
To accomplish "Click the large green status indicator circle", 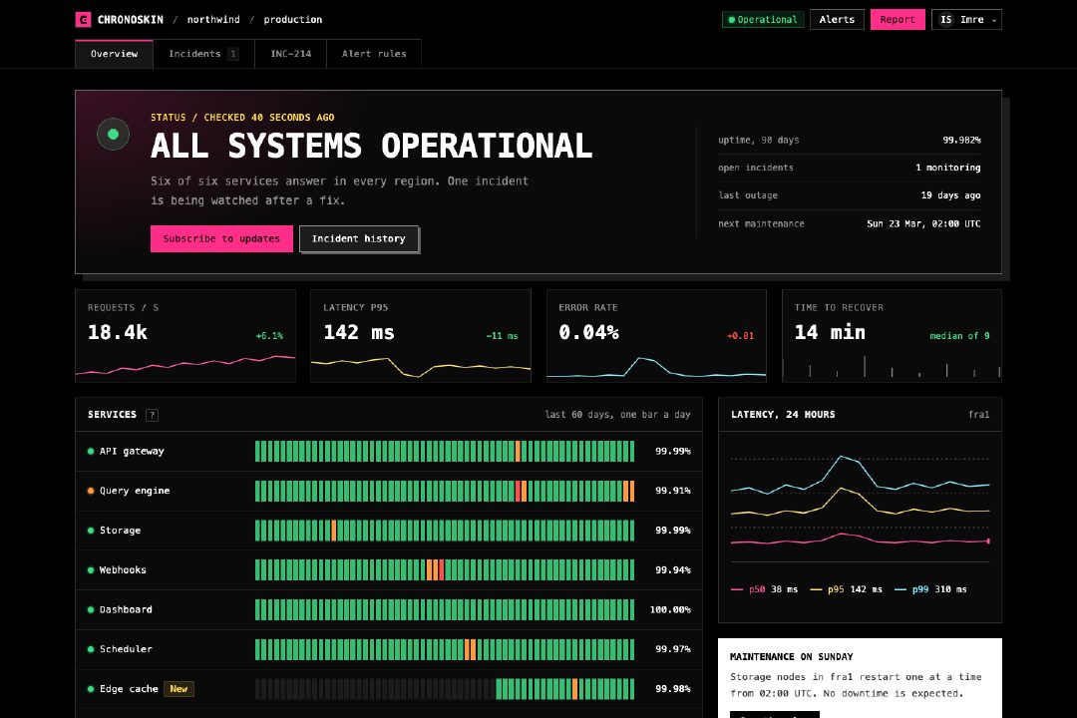I will [114, 134].
